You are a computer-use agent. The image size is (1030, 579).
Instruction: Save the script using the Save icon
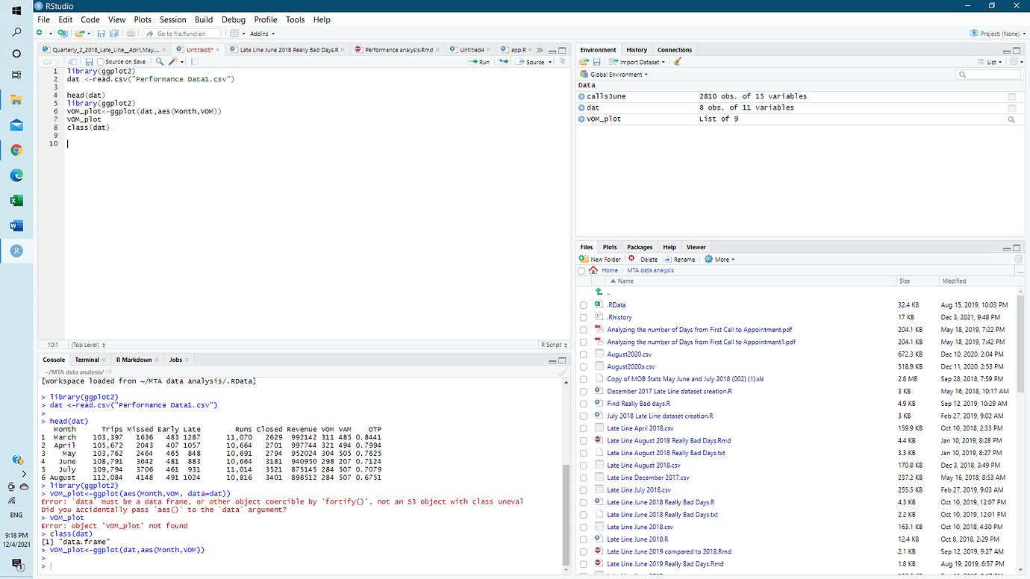point(88,61)
